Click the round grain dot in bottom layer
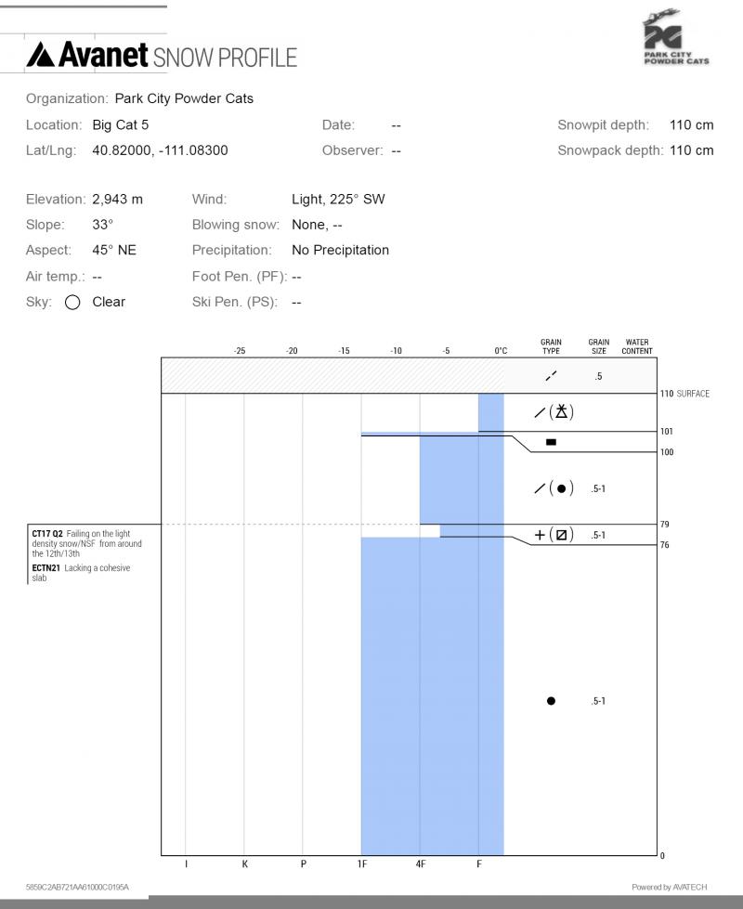Screen dimensions: 743x909 pos(551,701)
